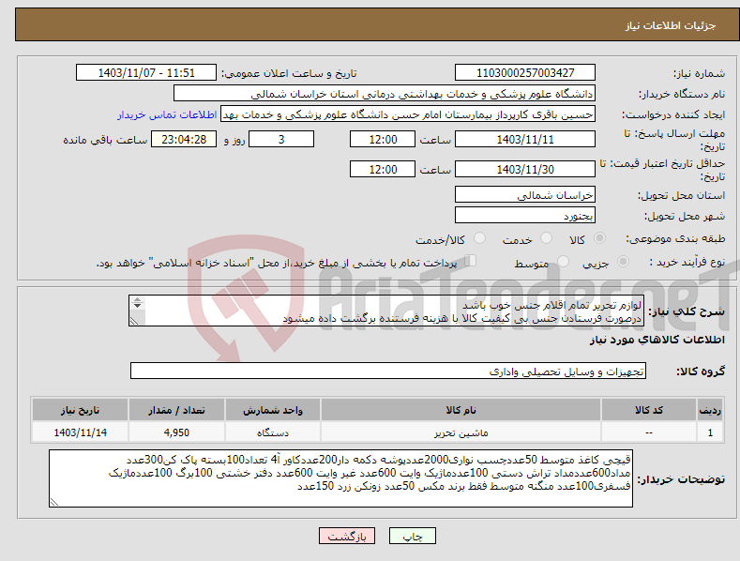The height and width of the screenshot is (561, 740).
Task: Toggle the Islamic treasury payment checkbox
Action: (x=471, y=261)
